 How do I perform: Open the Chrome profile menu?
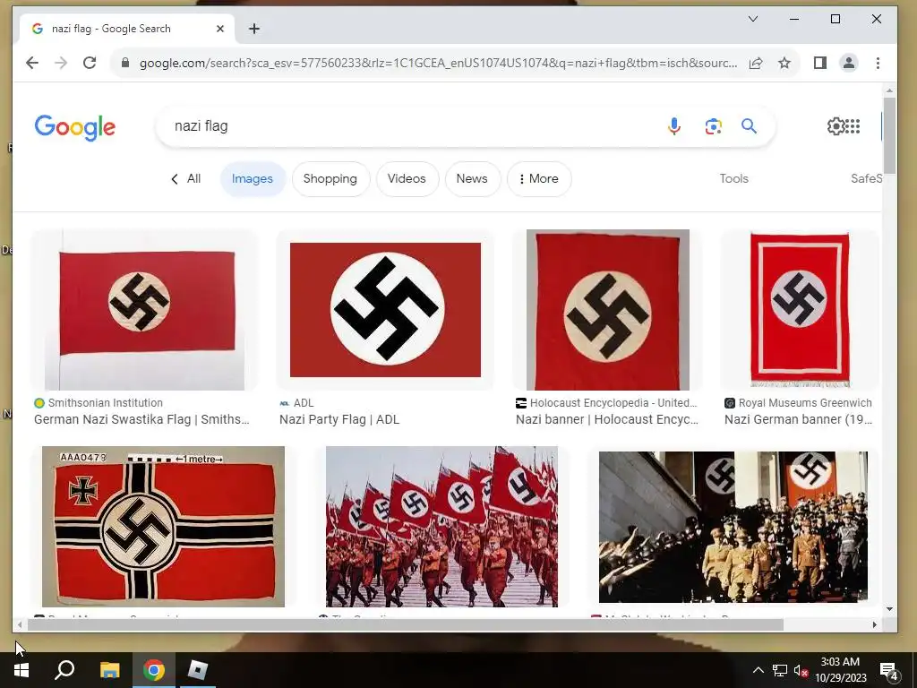point(849,63)
